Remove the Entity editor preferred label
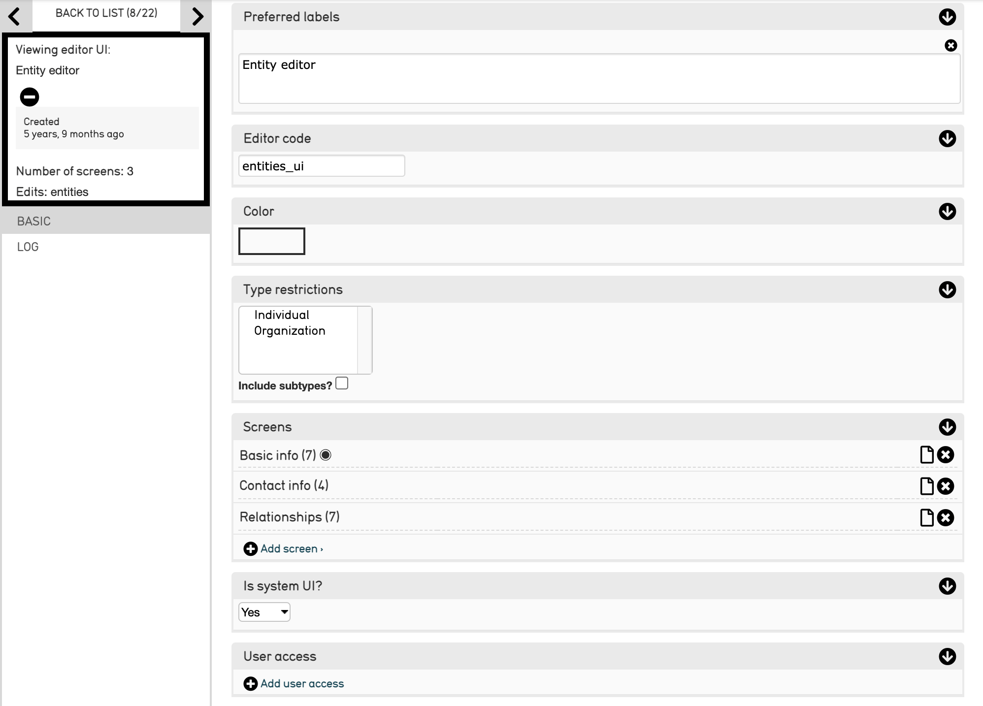 pyautogui.click(x=950, y=46)
